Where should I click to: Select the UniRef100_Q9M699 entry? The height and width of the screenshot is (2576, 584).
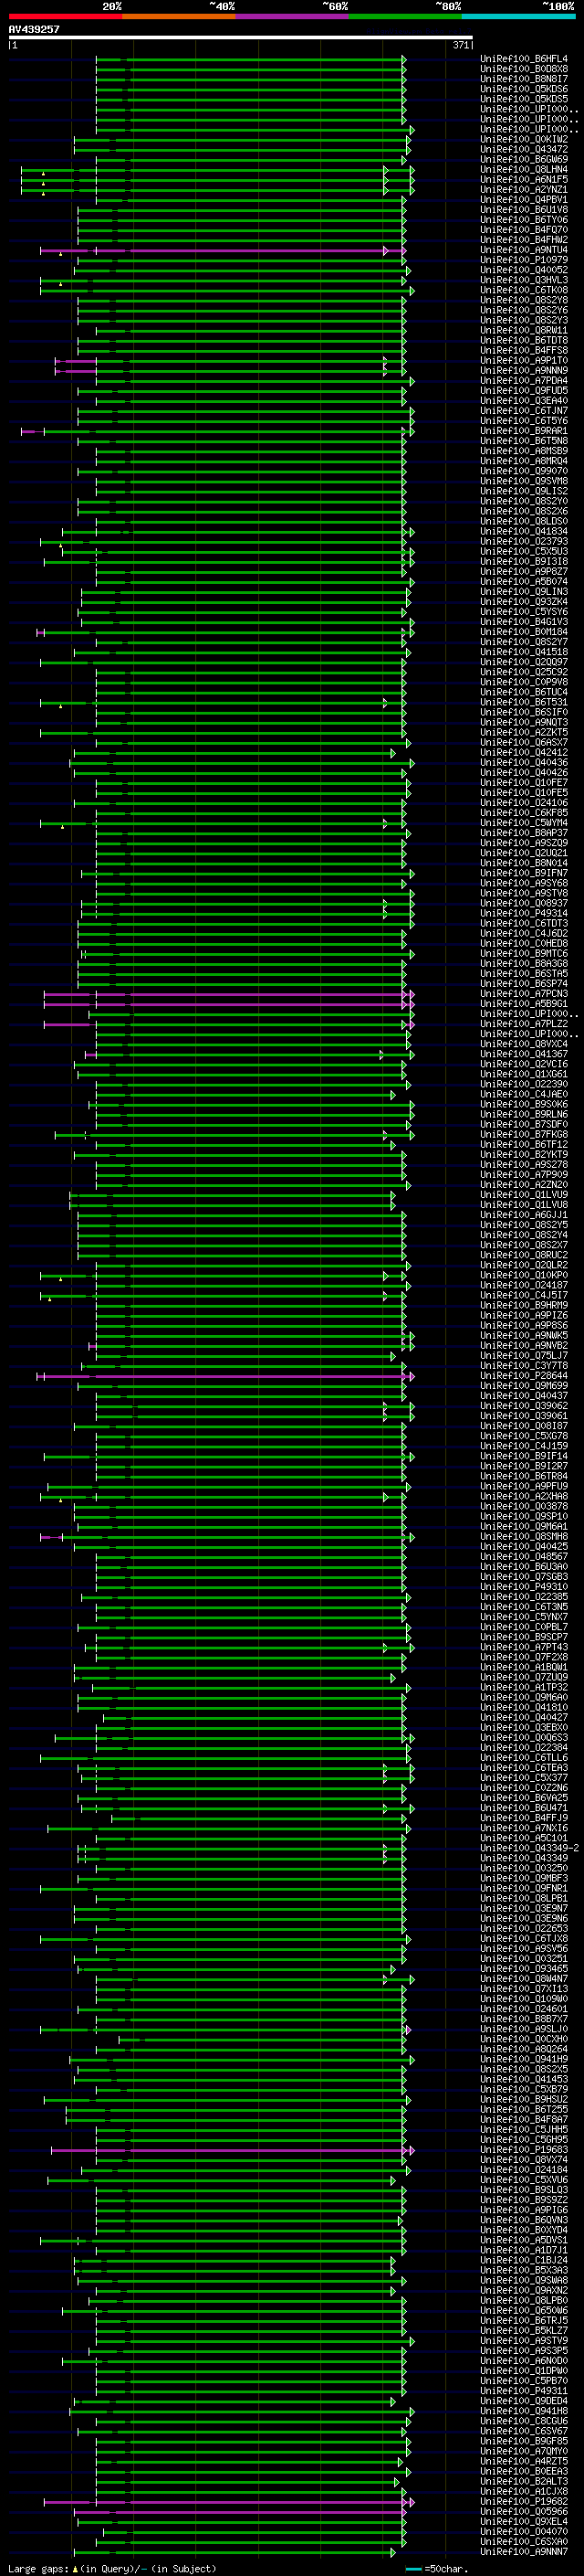coord(524,1386)
